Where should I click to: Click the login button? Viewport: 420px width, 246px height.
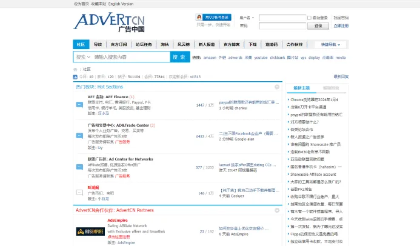(x=318, y=26)
